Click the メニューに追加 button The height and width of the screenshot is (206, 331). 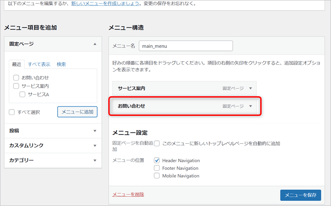(77, 112)
